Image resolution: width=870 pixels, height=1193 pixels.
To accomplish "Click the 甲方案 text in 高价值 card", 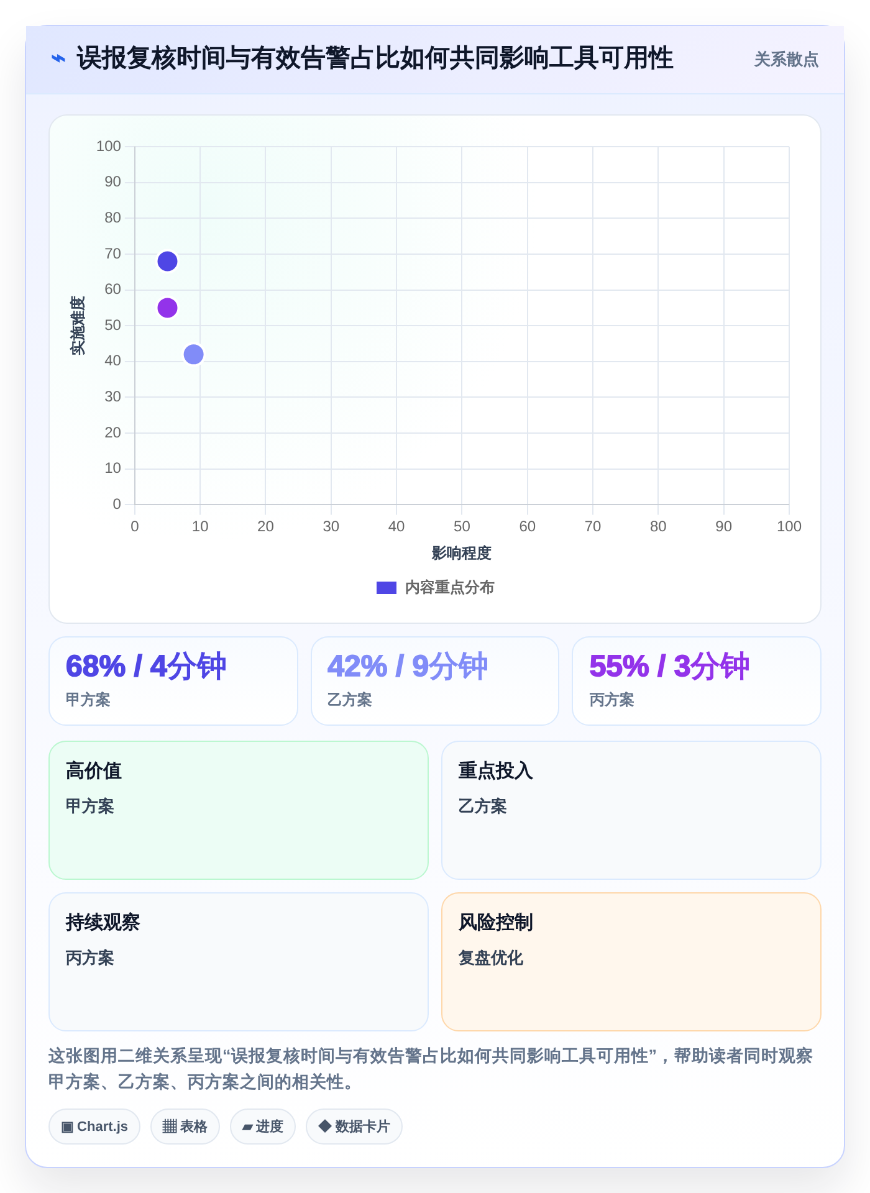I will click(90, 807).
